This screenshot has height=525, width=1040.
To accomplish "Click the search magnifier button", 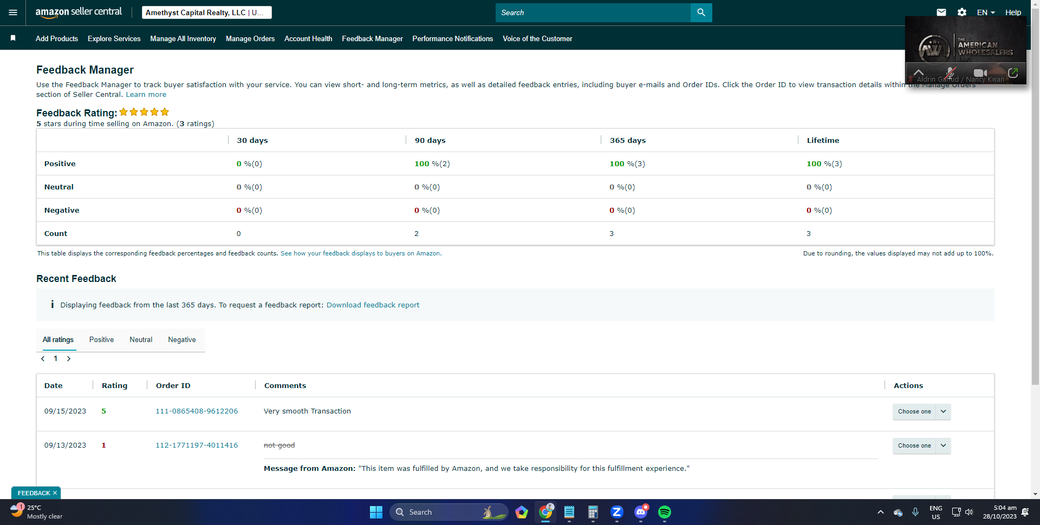I will point(701,12).
